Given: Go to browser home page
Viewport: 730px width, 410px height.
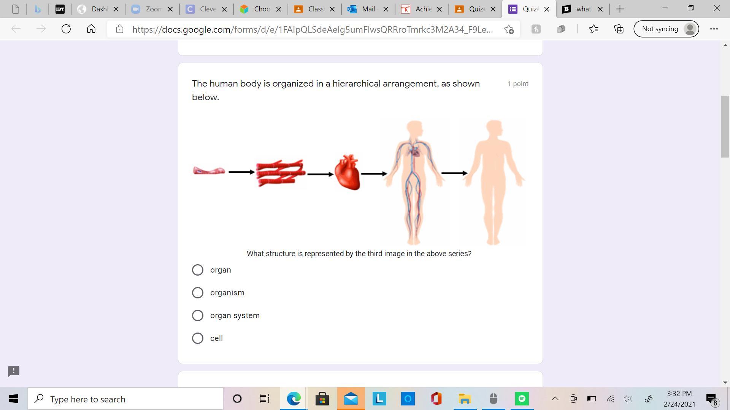Looking at the screenshot, I should coord(91,29).
